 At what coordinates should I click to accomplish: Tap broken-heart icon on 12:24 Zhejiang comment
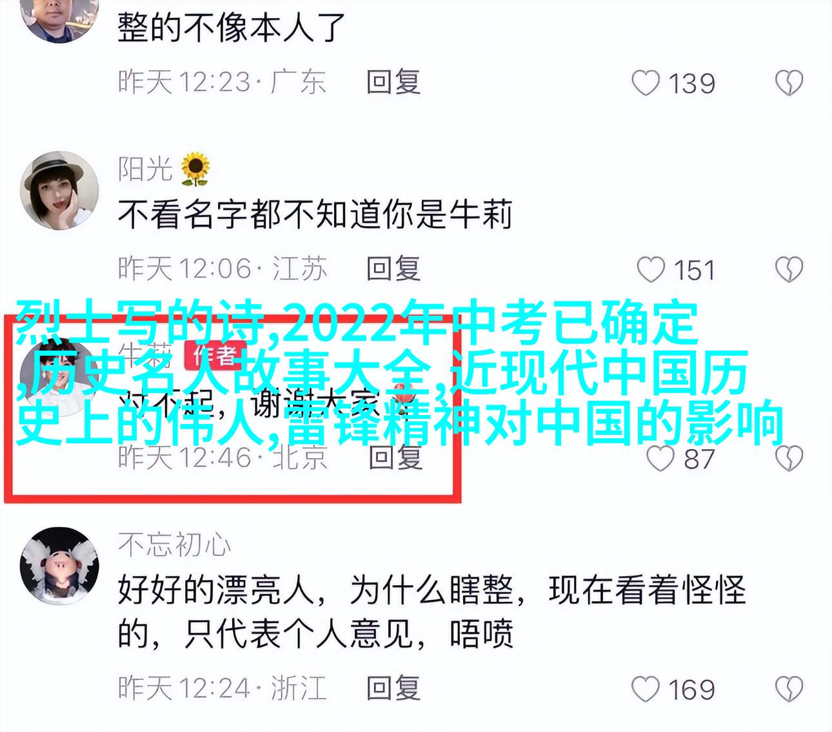point(789,689)
